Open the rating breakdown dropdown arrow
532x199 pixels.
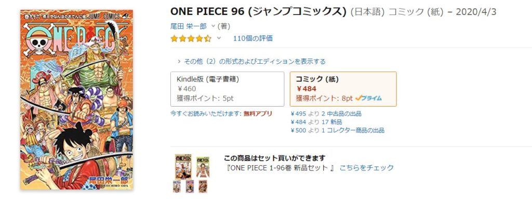pyautogui.click(x=219, y=38)
